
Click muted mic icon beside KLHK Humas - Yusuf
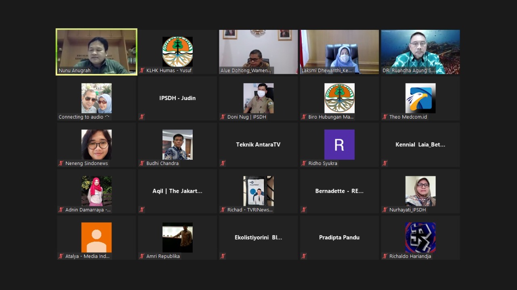click(142, 71)
